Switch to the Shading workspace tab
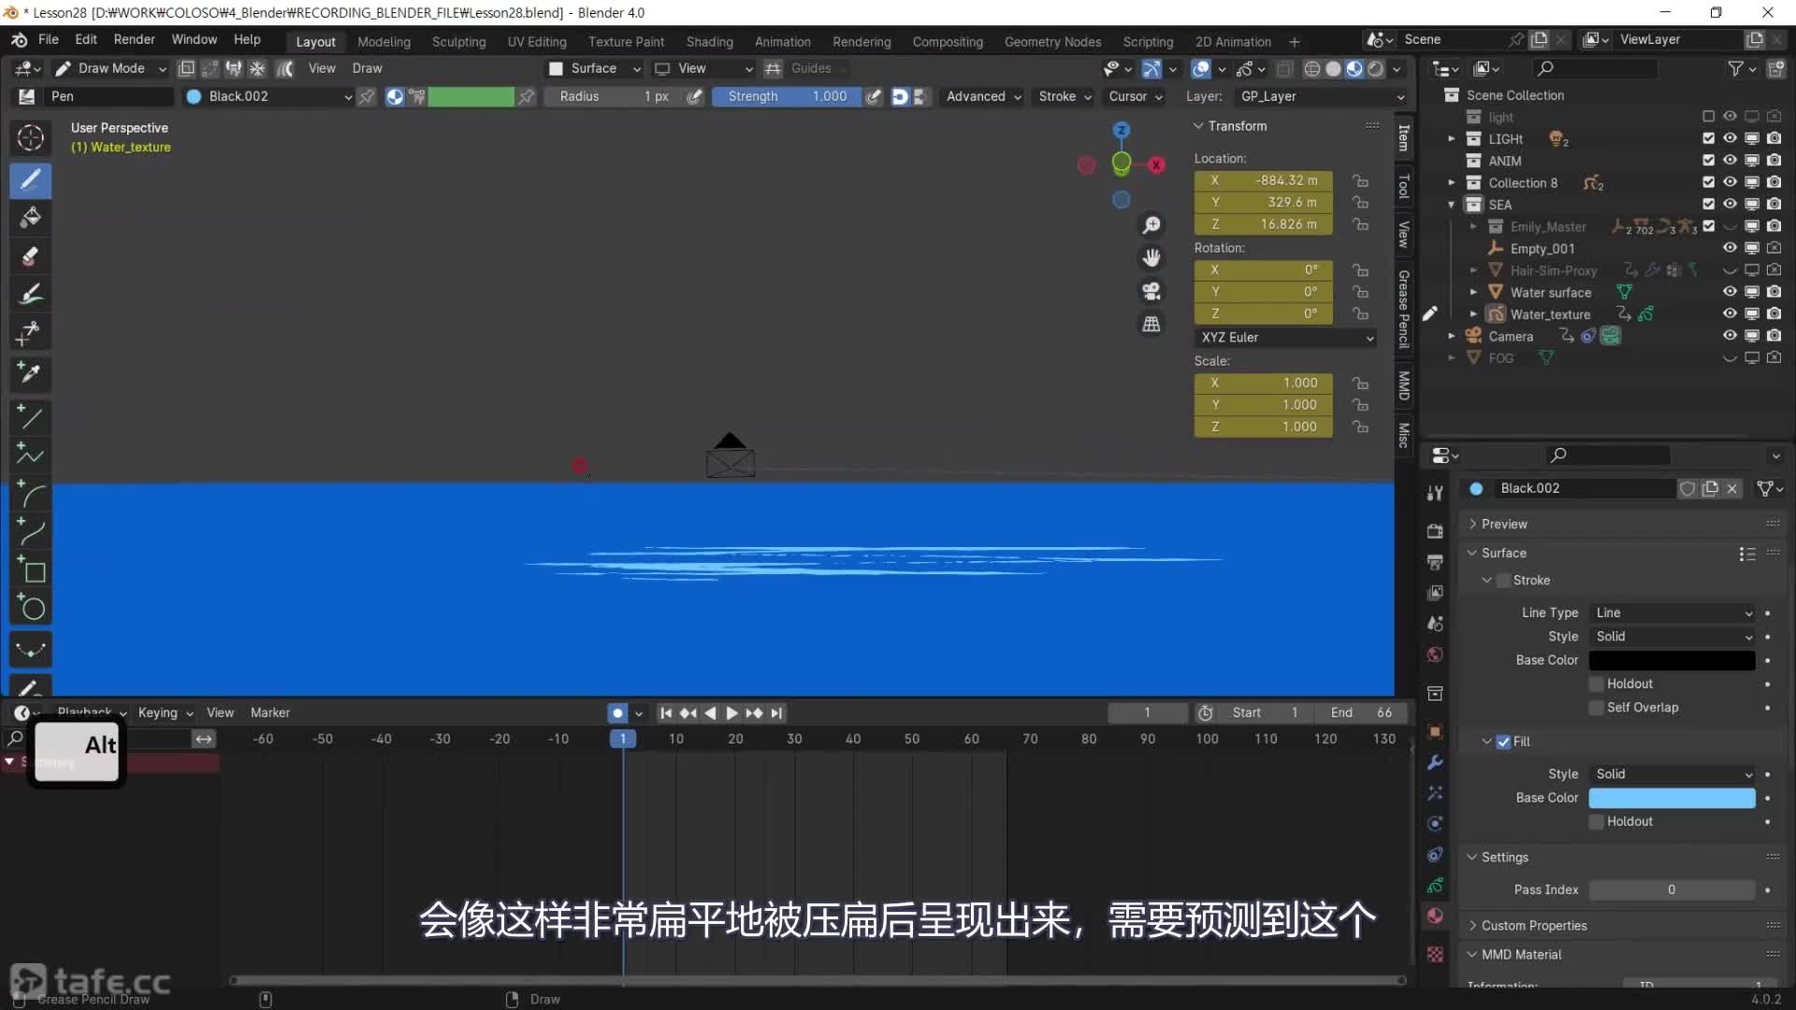Viewport: 1796px width, 1010px height. (709, 42)
